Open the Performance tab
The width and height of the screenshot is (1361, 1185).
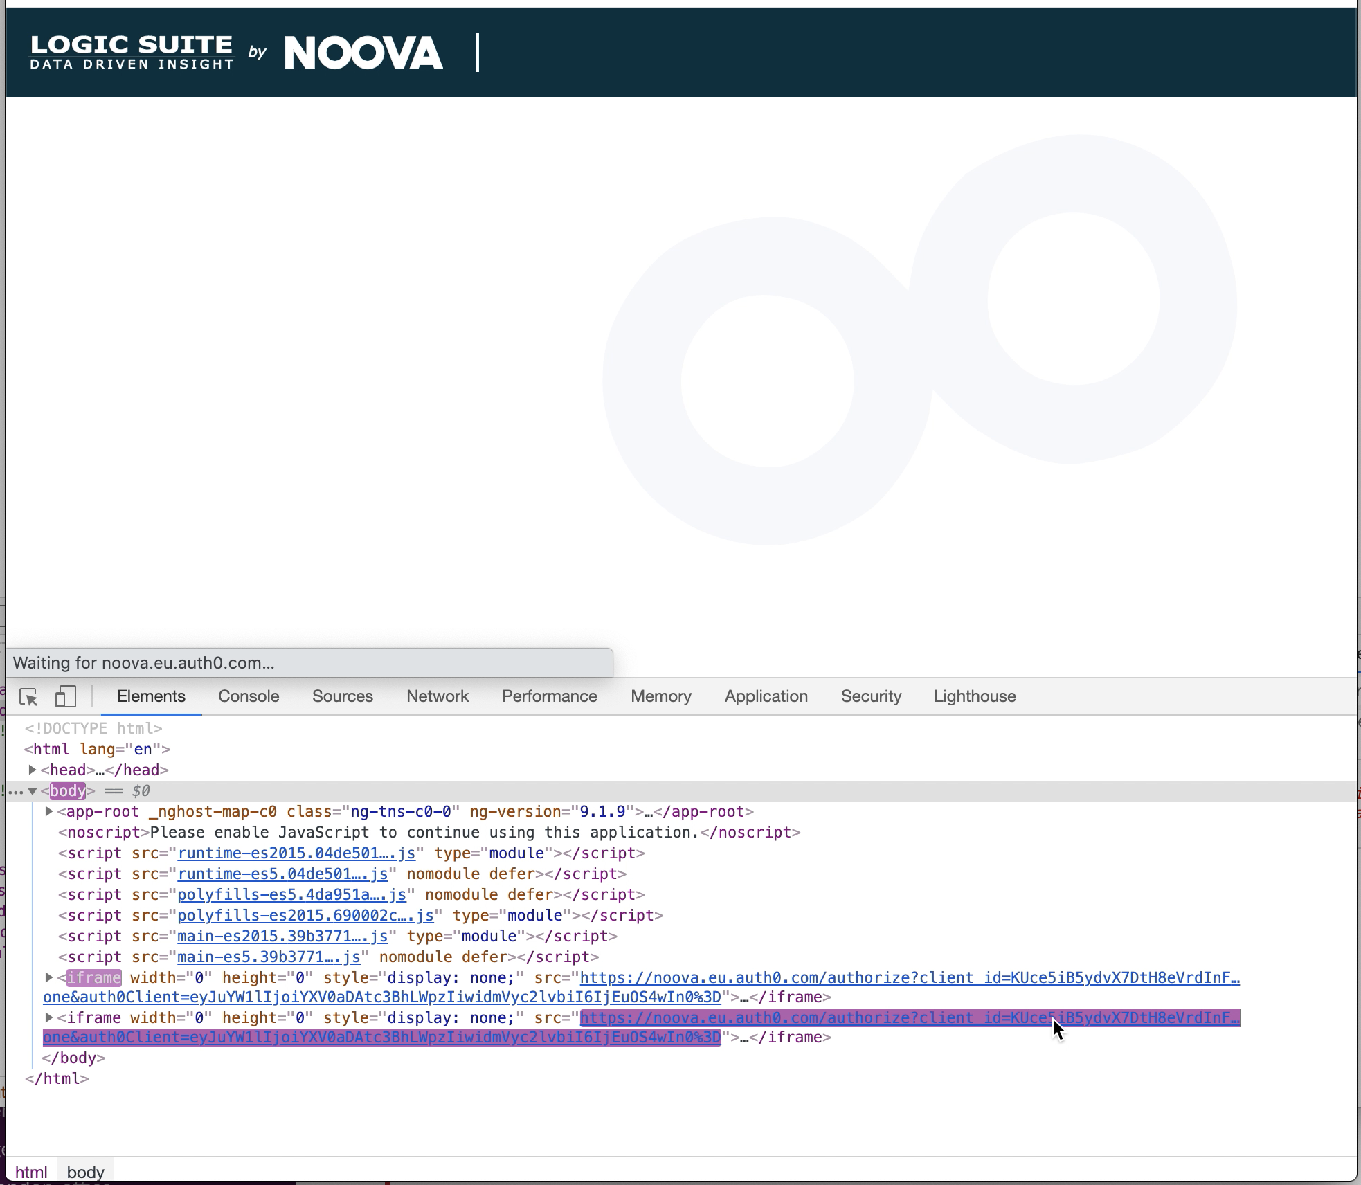coord(550,696)
